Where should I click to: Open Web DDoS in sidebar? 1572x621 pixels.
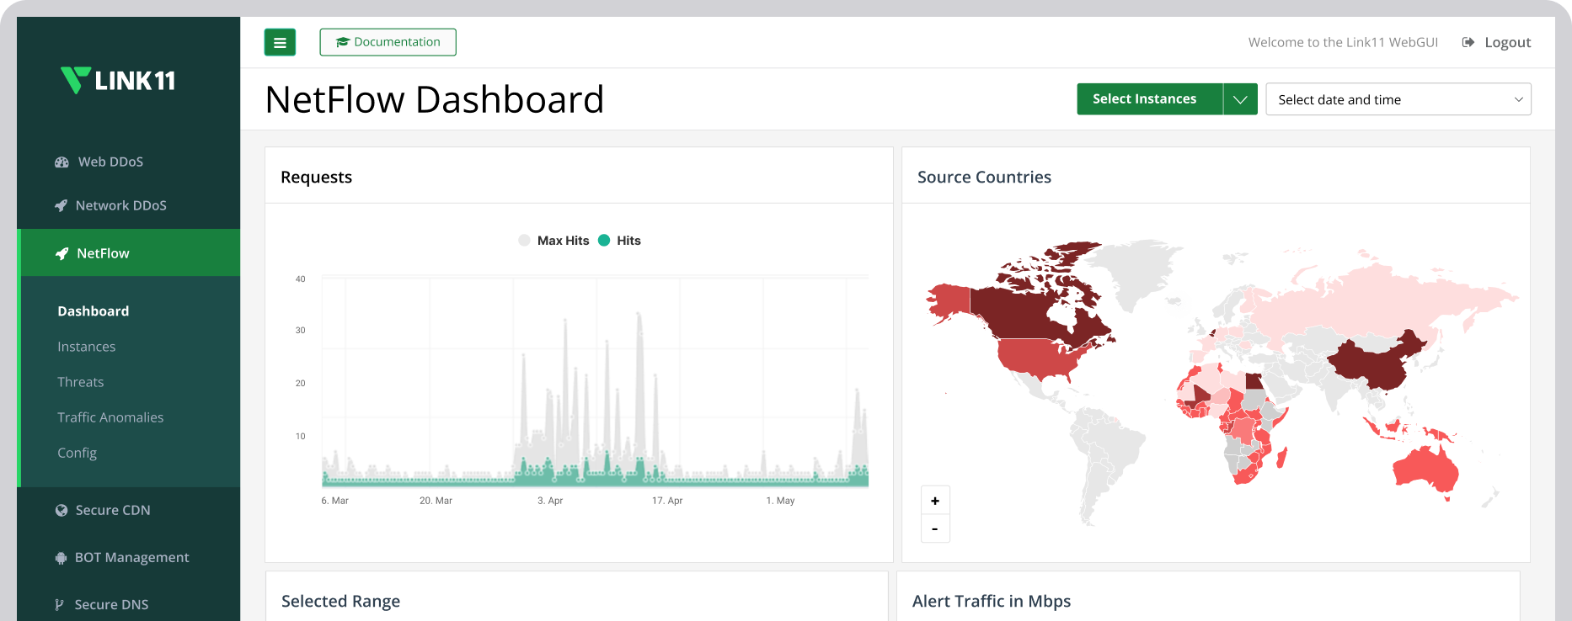[110, 162]
